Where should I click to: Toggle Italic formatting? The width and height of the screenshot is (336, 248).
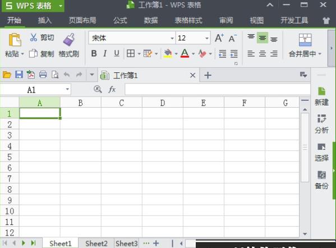(105, 53)
